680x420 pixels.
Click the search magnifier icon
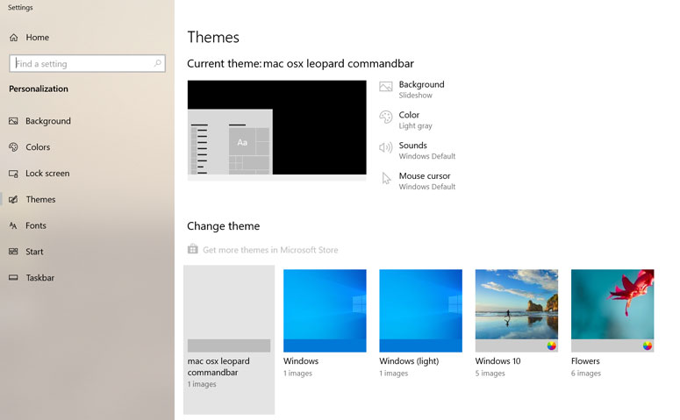click(x=158, y=63)
